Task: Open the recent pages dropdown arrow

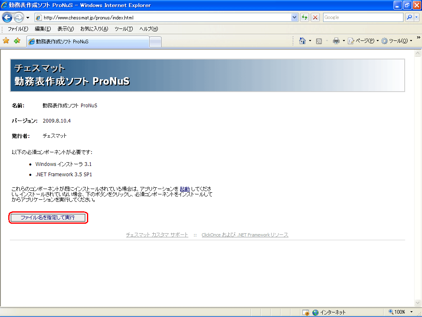Action: point(28,18)
